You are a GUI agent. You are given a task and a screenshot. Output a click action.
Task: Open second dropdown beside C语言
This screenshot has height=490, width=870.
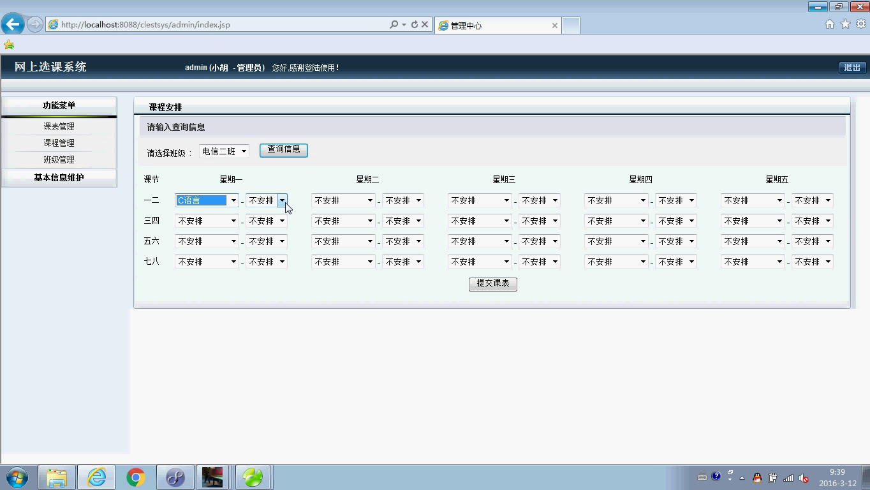266,200
